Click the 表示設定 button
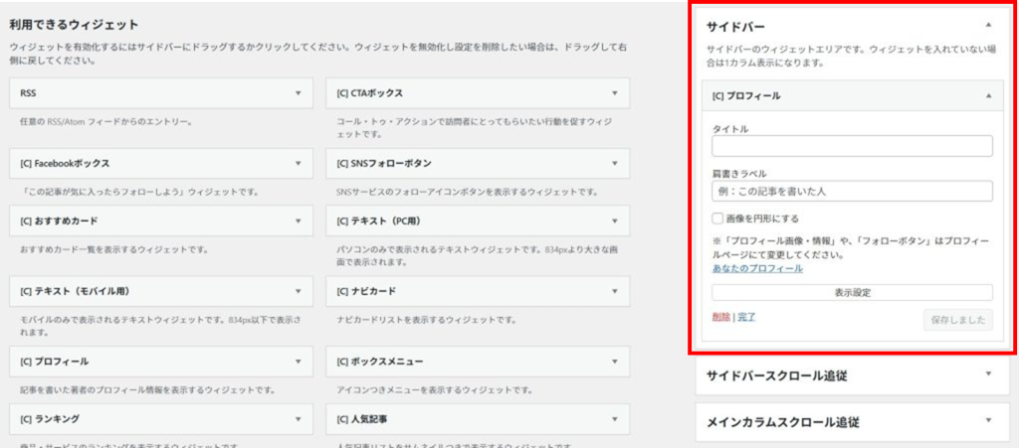Viewport: 1019px width, 448px height. click(852, 292)
